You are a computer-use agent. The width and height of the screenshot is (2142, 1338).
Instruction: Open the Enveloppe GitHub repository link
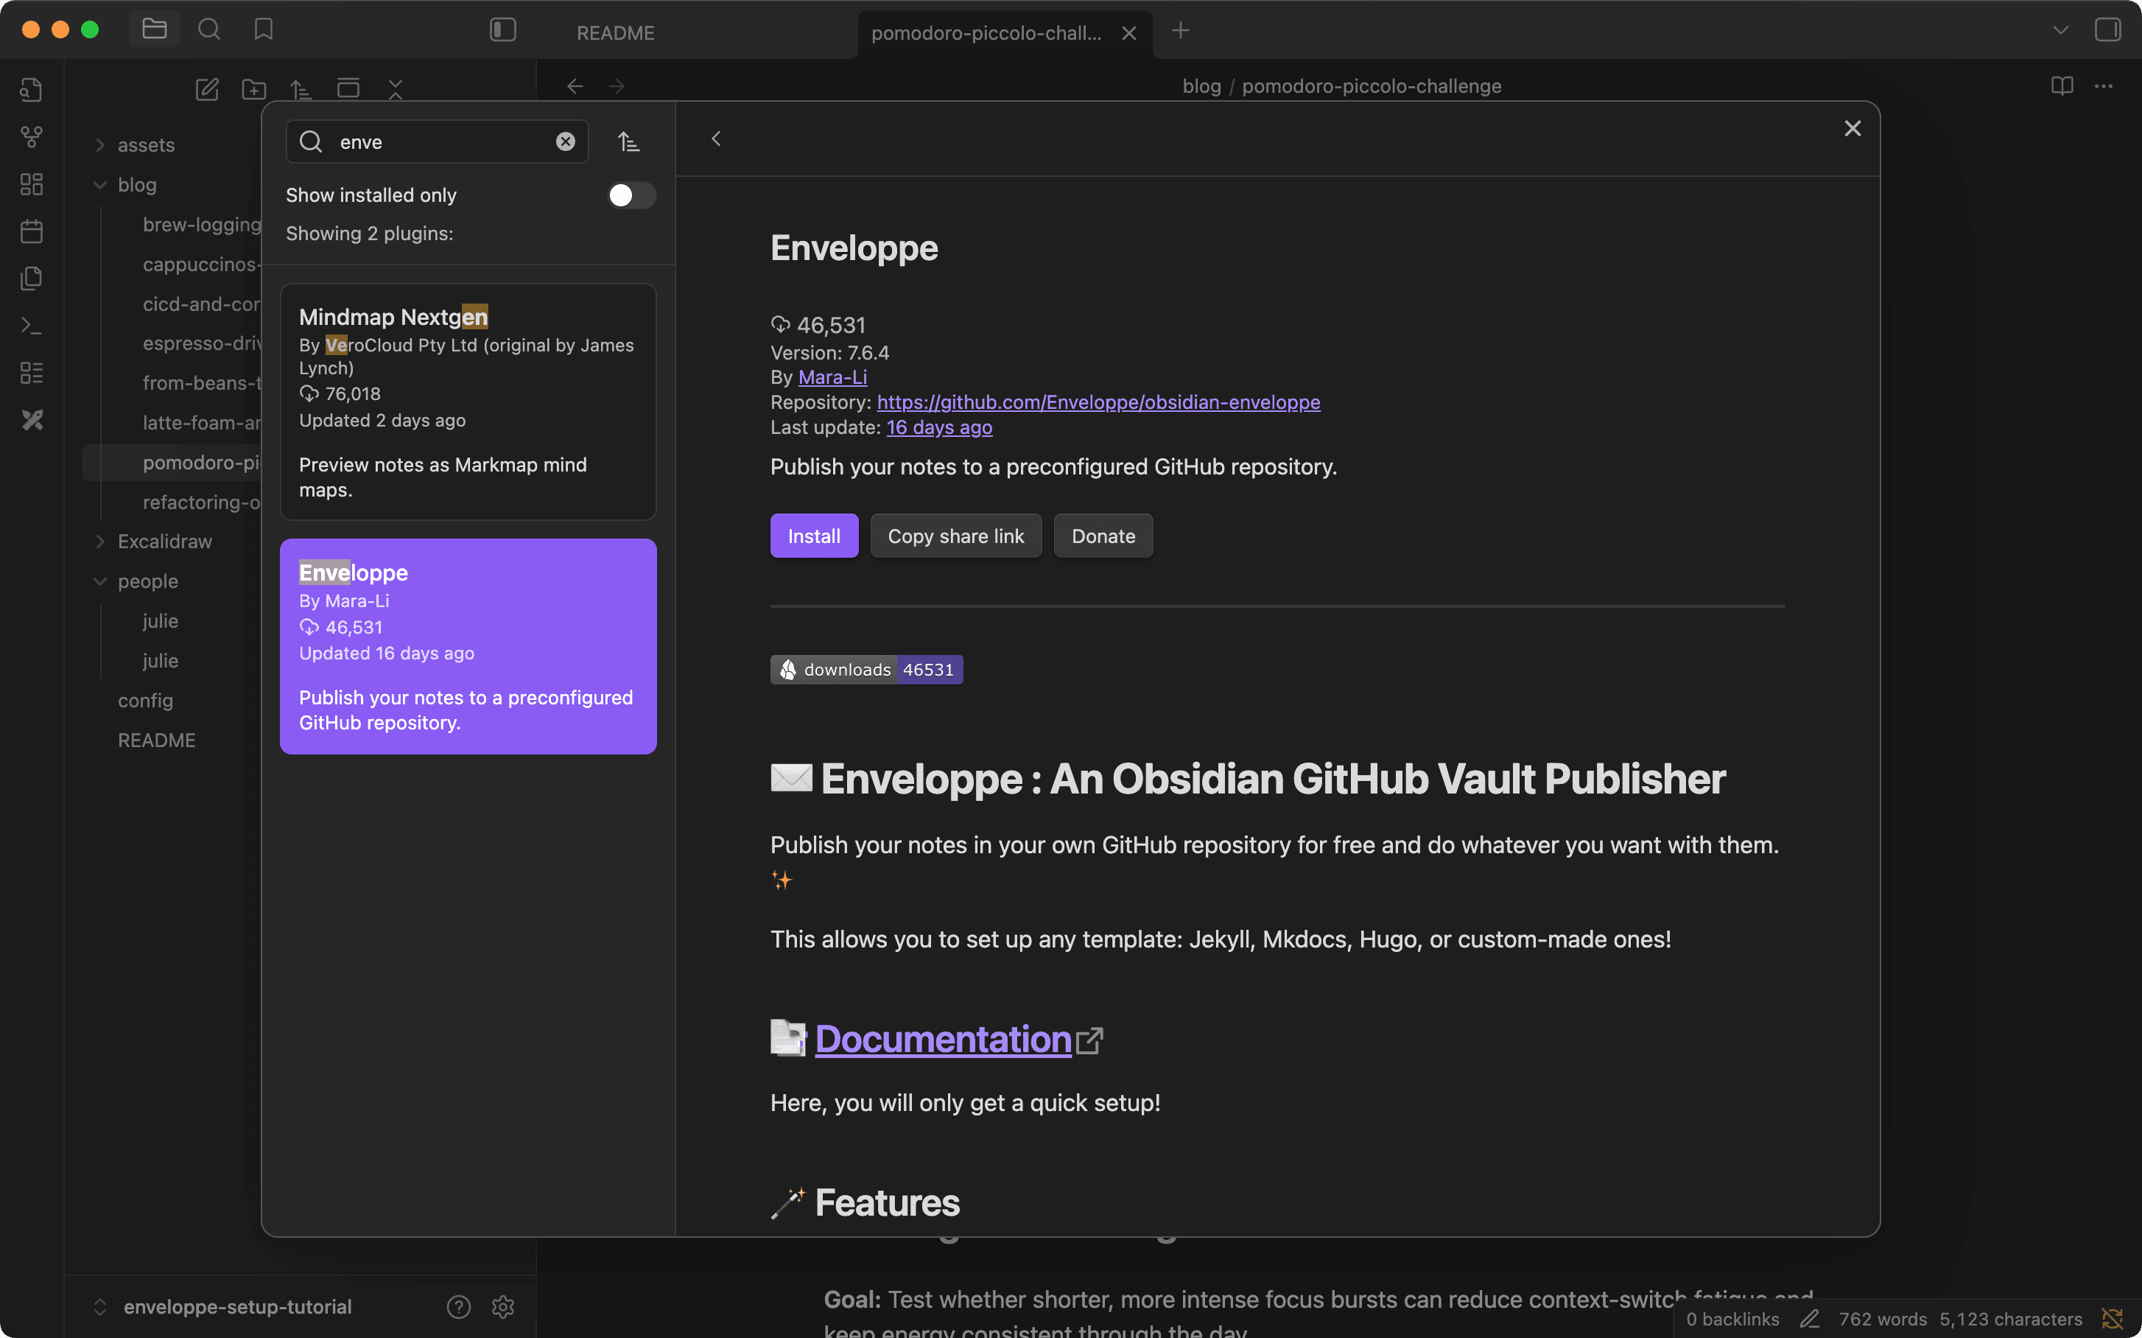(1098, 402)
